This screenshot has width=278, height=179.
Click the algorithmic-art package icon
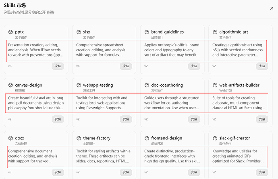click(215, 32)
